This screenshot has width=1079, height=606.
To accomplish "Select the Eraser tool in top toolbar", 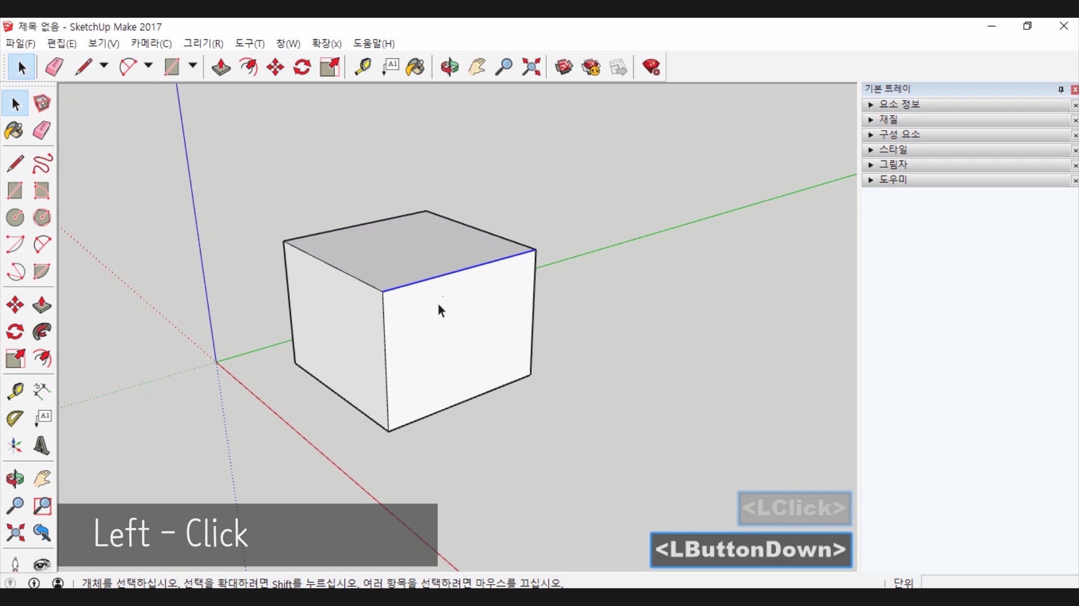I will coord(55,67).
